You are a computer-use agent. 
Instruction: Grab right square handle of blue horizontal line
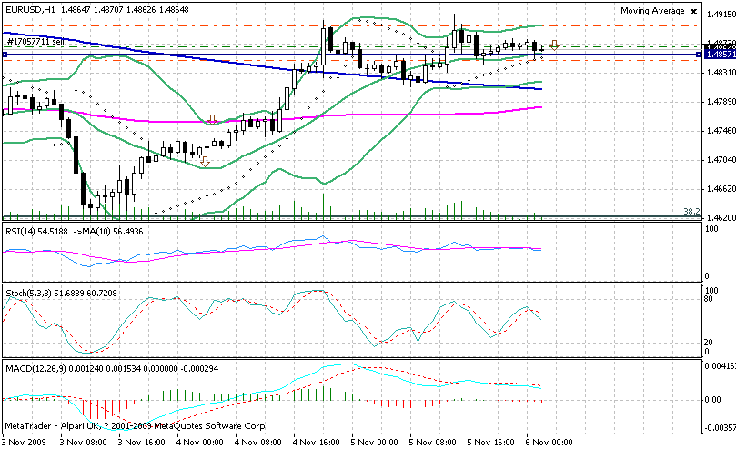[x=699, y=55]
